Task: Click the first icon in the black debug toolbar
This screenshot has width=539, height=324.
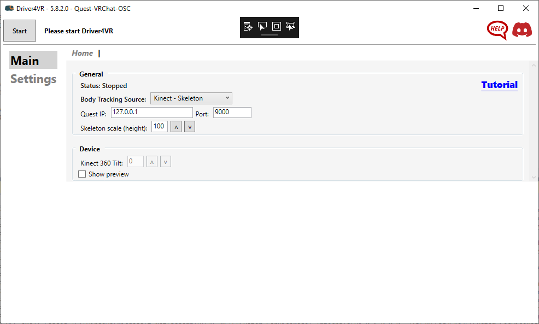Action: [248, 26]
